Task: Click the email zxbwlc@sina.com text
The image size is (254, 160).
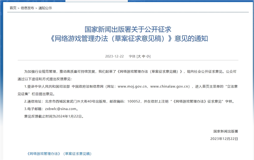Action: (x=60, y=109)
